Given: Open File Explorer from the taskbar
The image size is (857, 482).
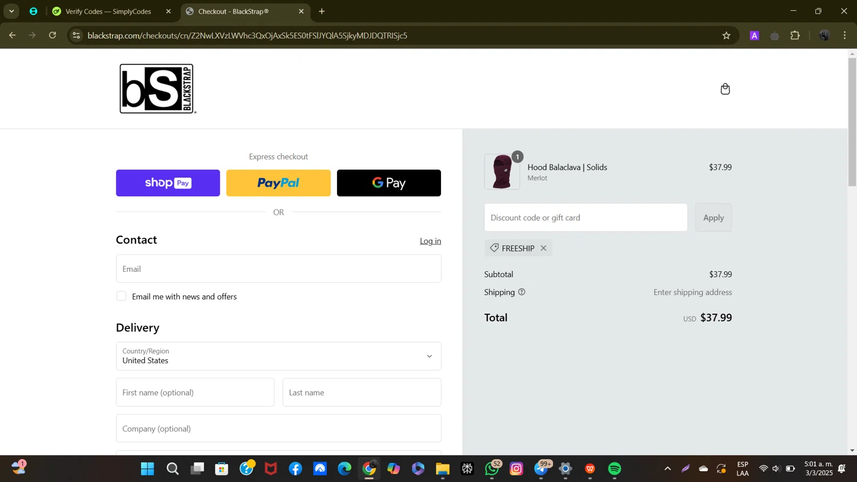Looking at the screenshot, I should point(443,469).
